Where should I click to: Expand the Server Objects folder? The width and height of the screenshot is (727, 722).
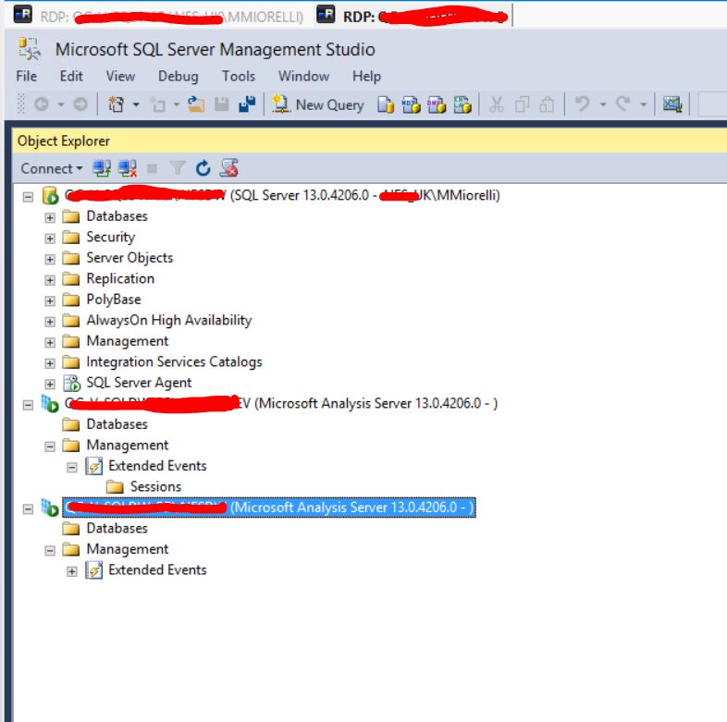[x=50, y=260]
